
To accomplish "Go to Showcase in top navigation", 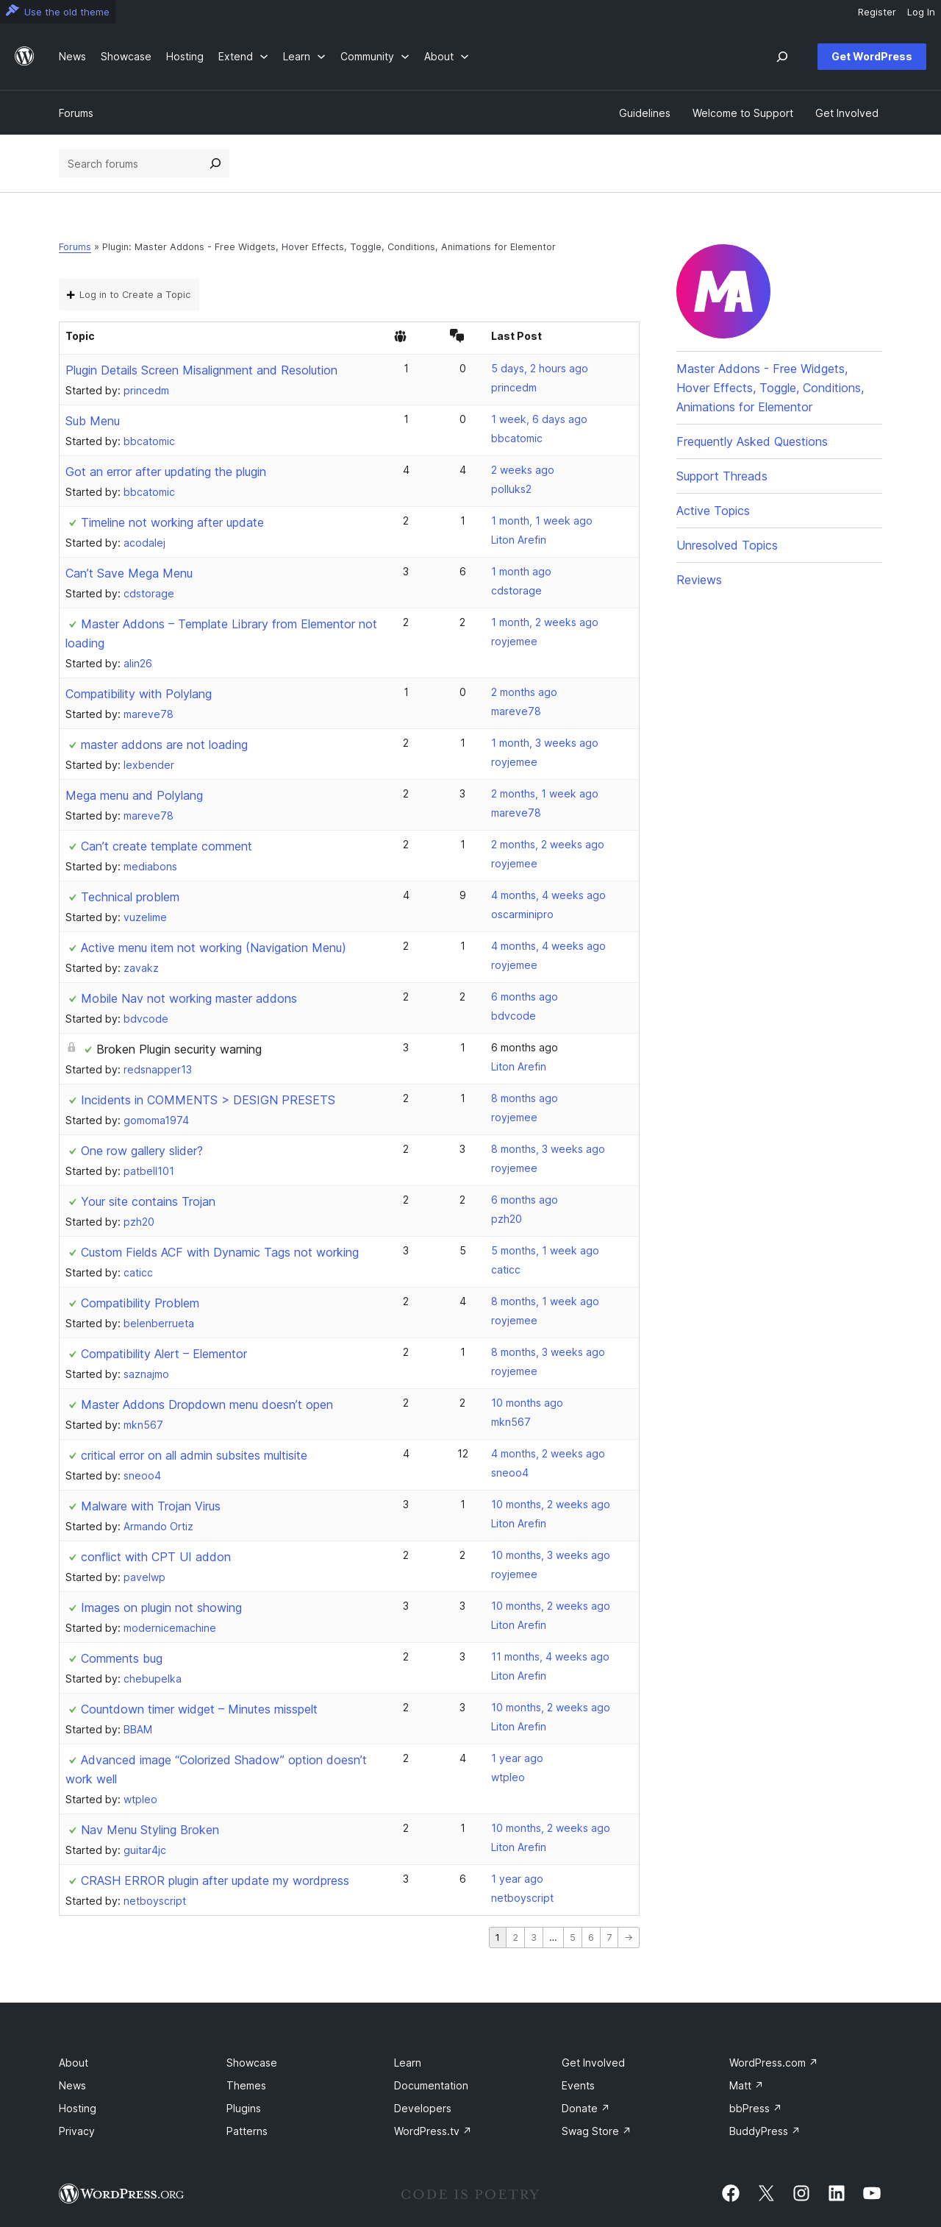I will pyautogui.click(x=125, y=57).
